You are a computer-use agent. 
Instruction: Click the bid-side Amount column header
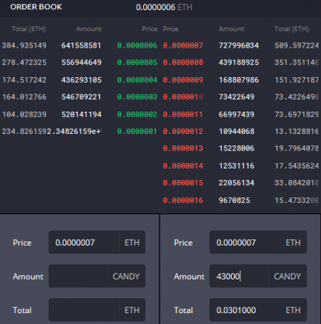(89, 29)
